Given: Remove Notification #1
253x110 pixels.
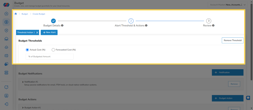Looking at the screenshot, I should [234, 84].
